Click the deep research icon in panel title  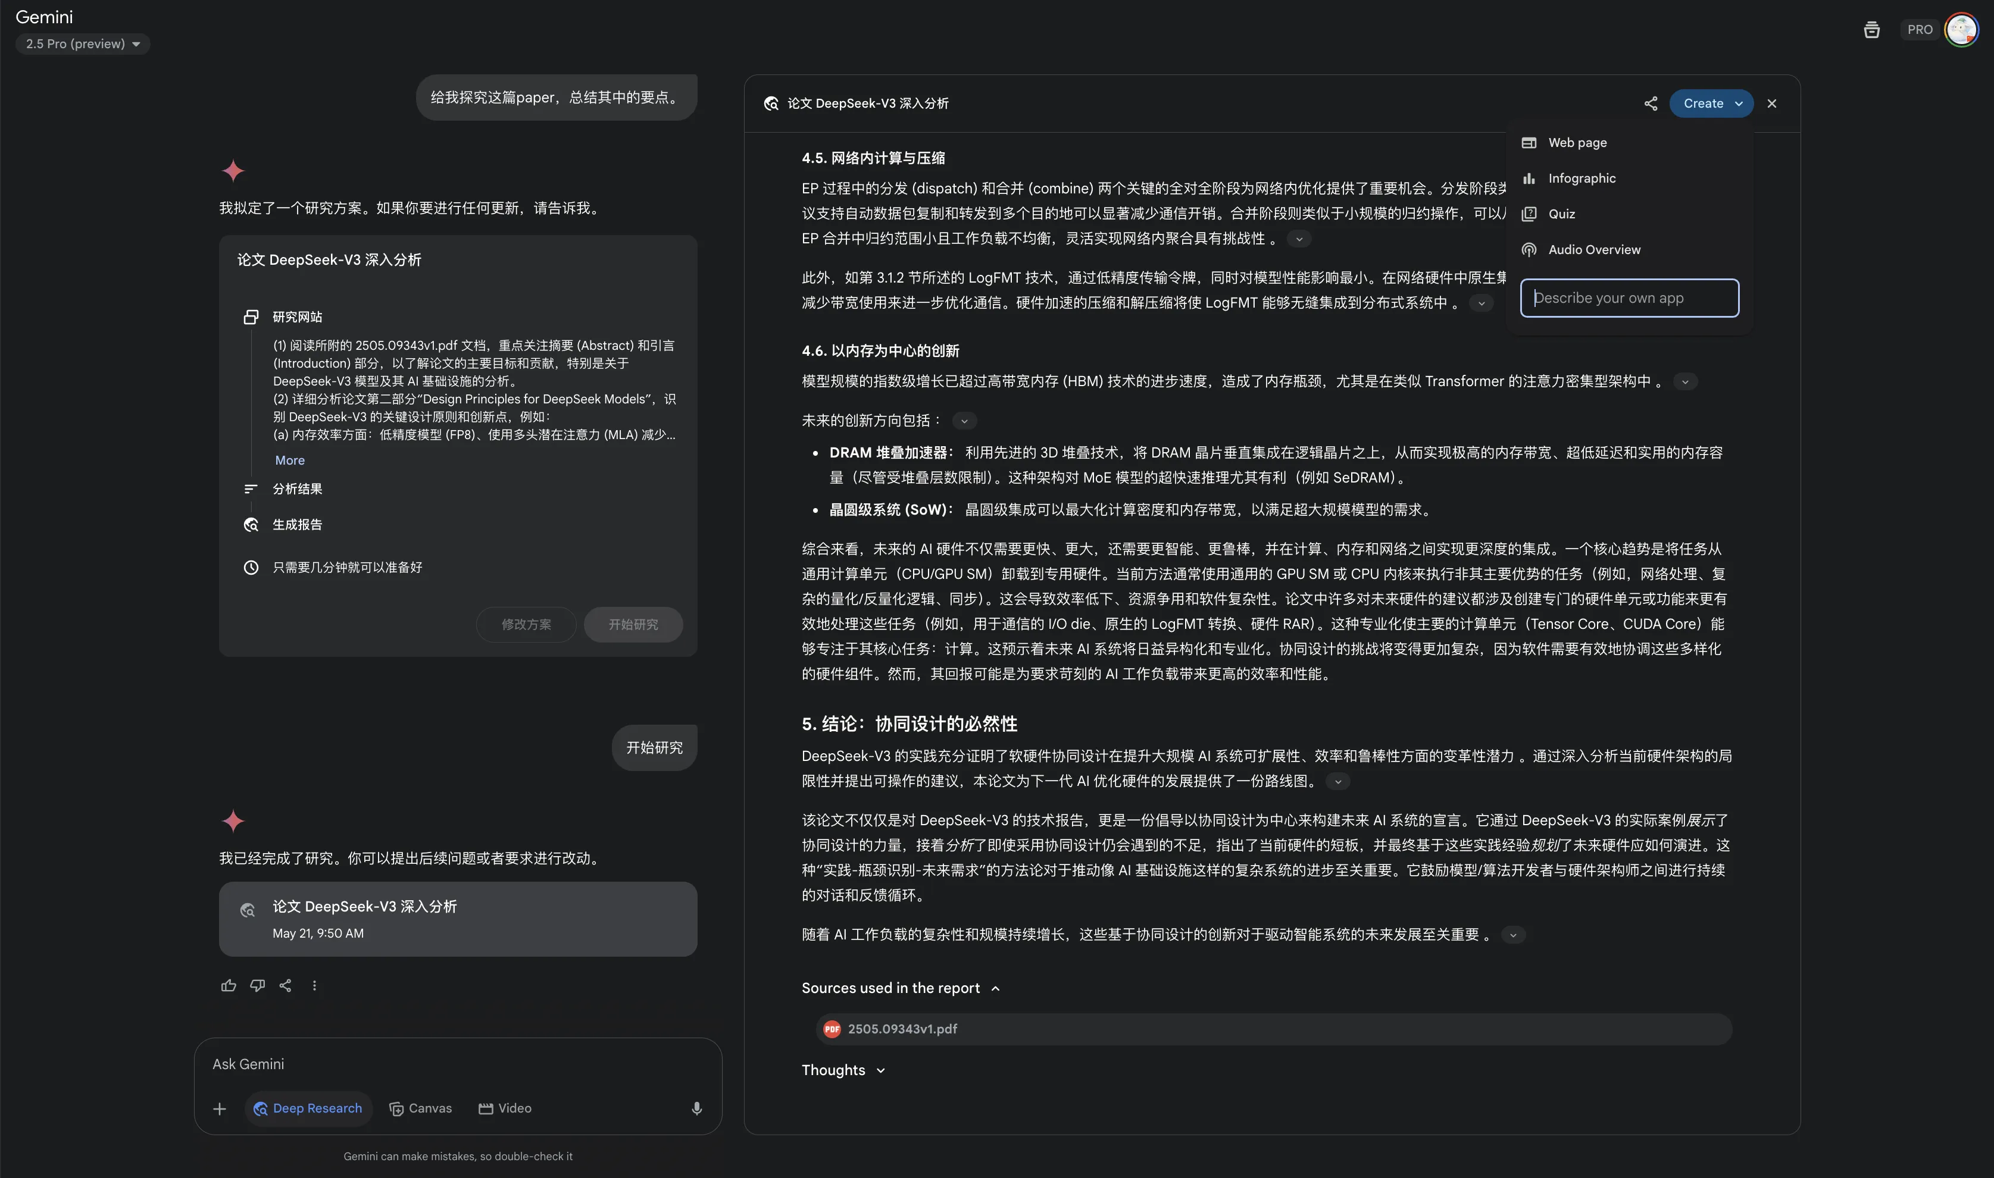[770, 103]
